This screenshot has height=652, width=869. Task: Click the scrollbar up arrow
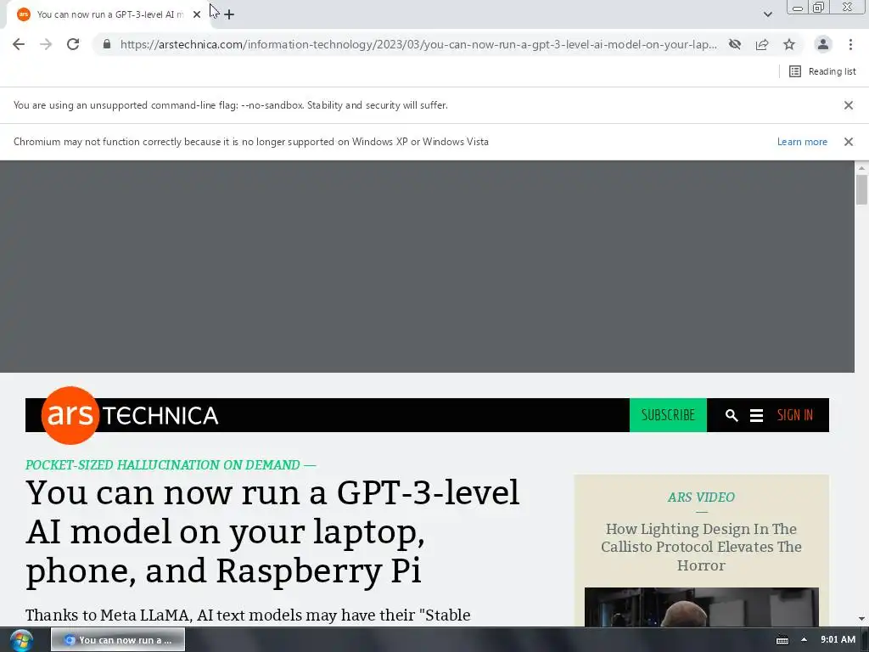(861, 167)
